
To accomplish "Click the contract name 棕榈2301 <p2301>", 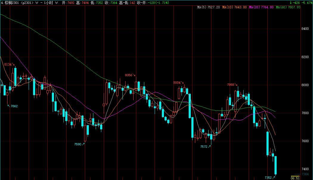I will [18, 3].
